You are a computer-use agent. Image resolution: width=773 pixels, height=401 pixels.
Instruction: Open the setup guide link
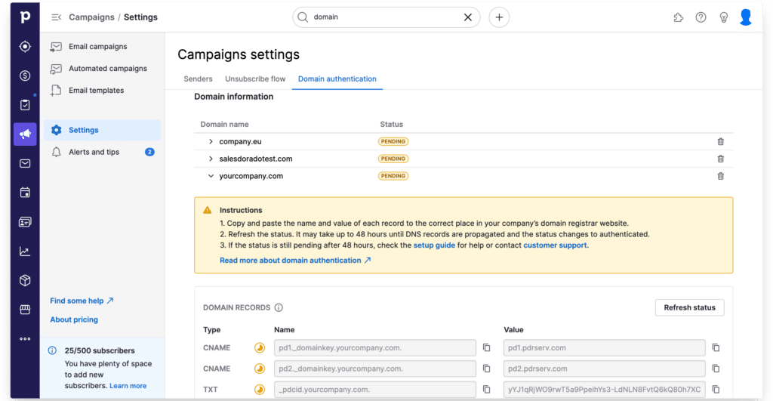coord(434,245)
